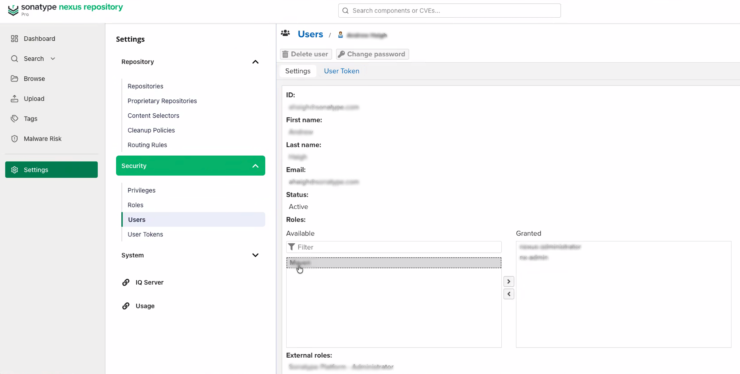Click the magnifier icon in top search bar

click(345, 10)
